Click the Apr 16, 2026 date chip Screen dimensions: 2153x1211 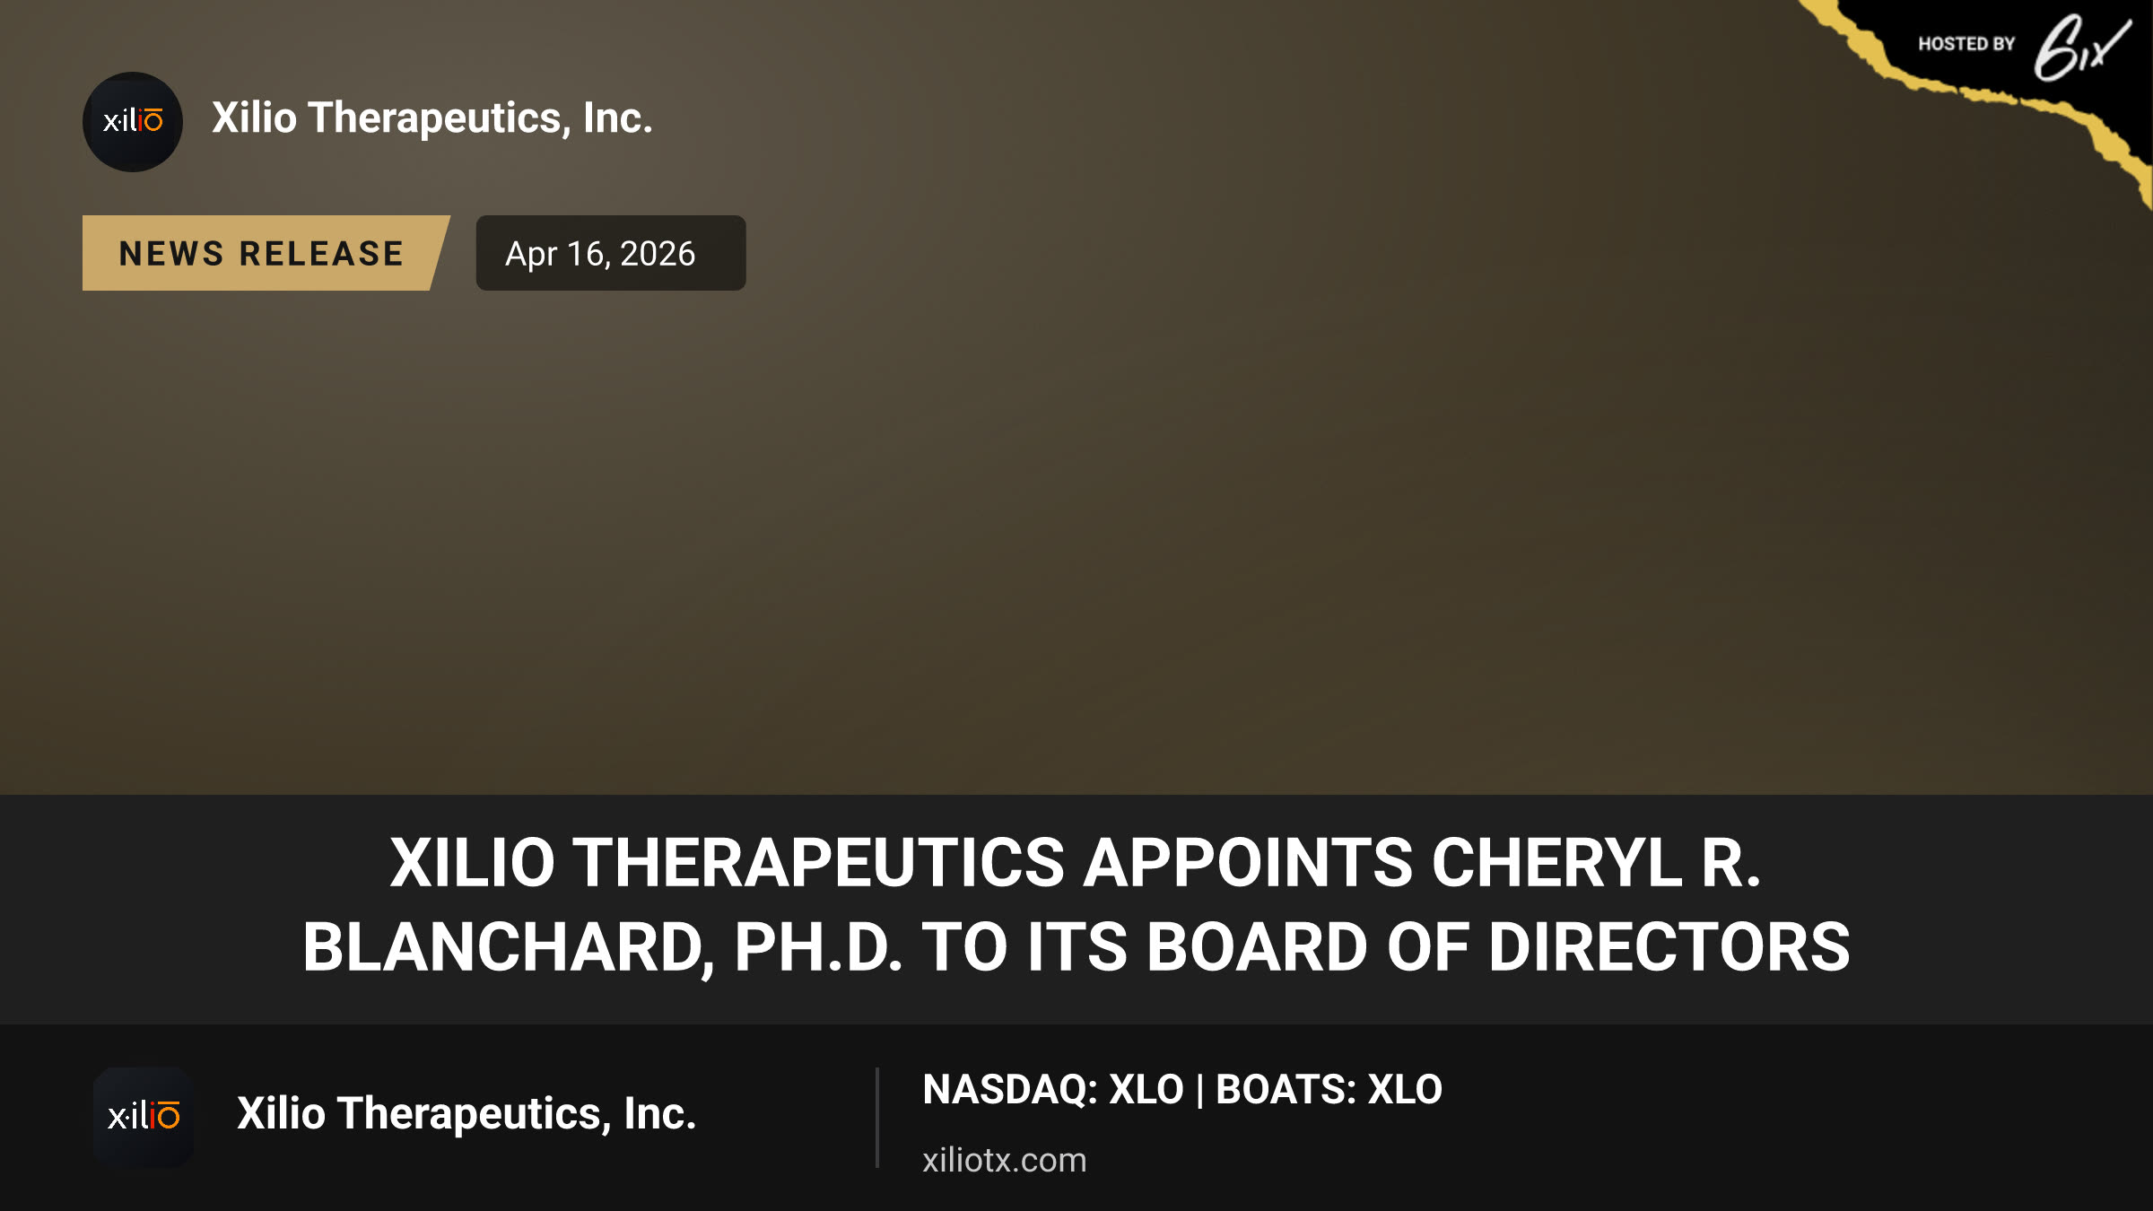[611, 253]
